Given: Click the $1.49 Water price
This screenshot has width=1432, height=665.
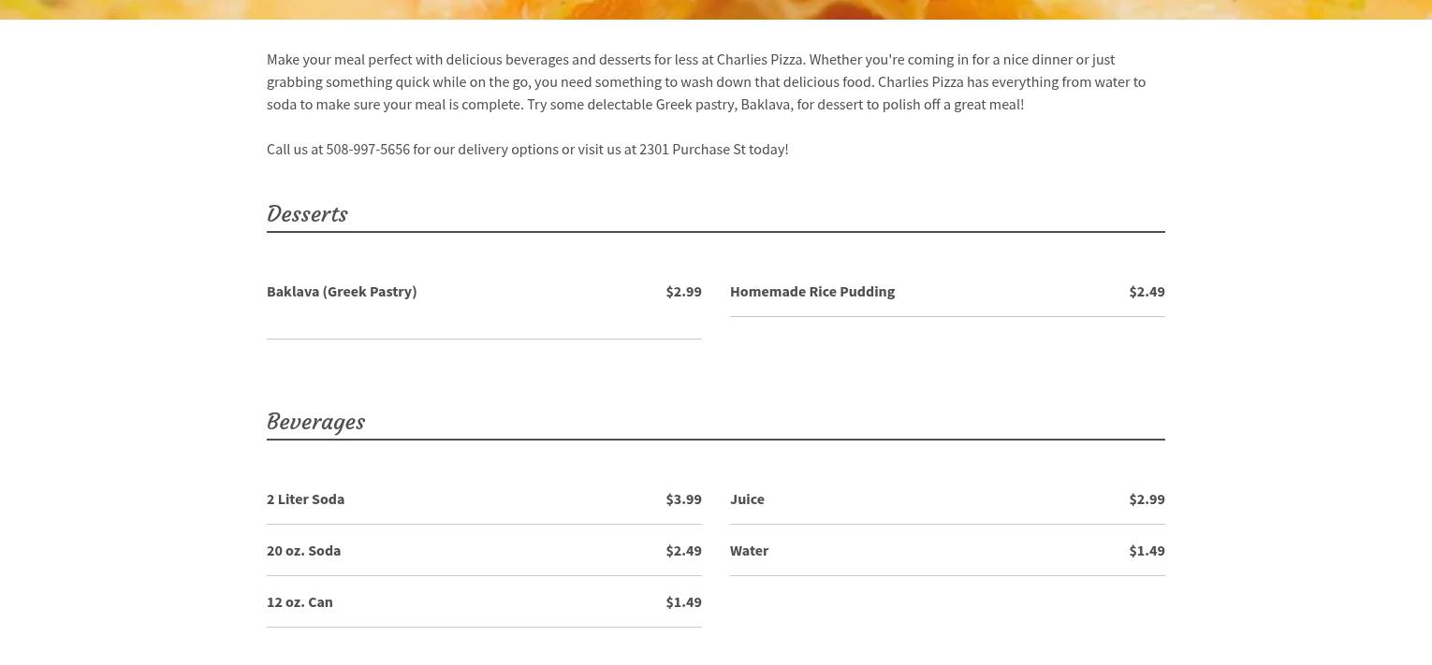Looking at the screenshot, I should tap(1147, 551).
